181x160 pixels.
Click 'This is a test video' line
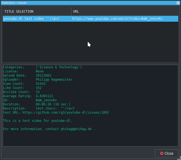[37, 121]
